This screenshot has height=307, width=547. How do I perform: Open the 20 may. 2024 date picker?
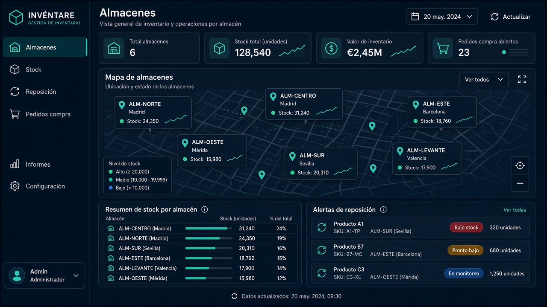[442, 17]
